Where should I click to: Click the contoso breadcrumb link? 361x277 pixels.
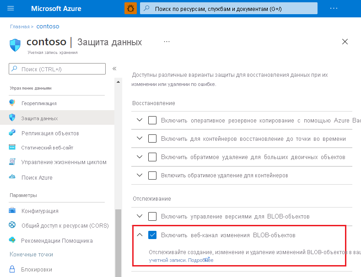click(x=48, y=27)
